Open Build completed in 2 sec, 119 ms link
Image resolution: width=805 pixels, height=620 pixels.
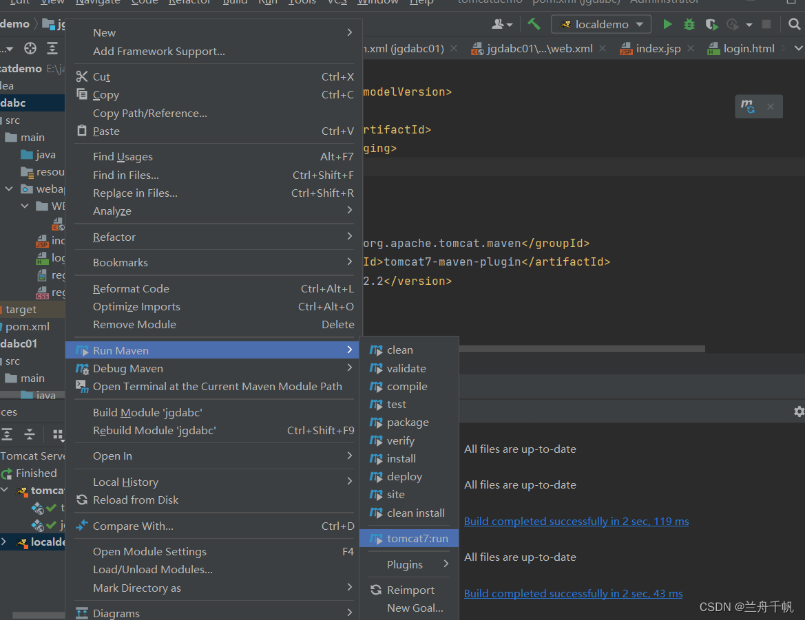pyautogui.click(x=576, y=522)
